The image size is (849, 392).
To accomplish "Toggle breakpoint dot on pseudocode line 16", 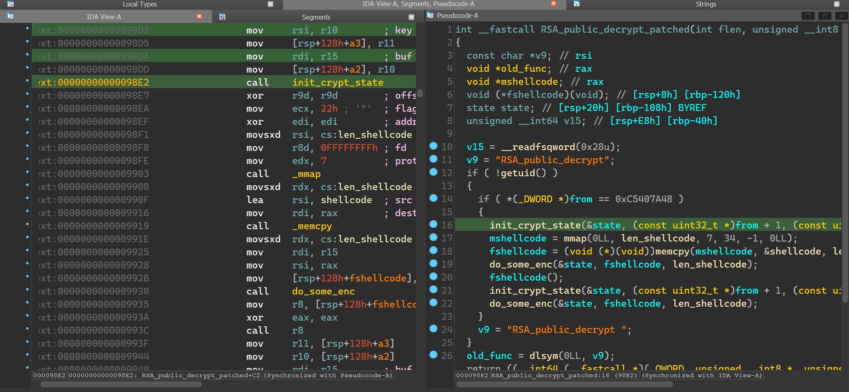I will [433, 224].
